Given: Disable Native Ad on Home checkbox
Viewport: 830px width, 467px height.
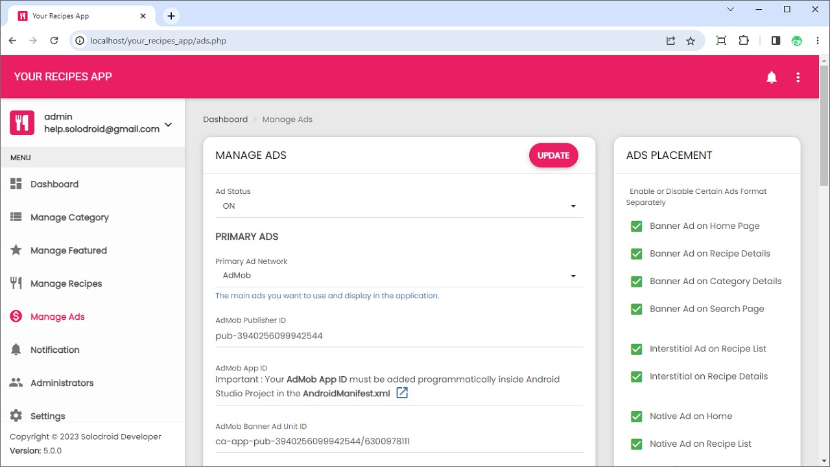Looking at the screenshot, I should [636, 416].
